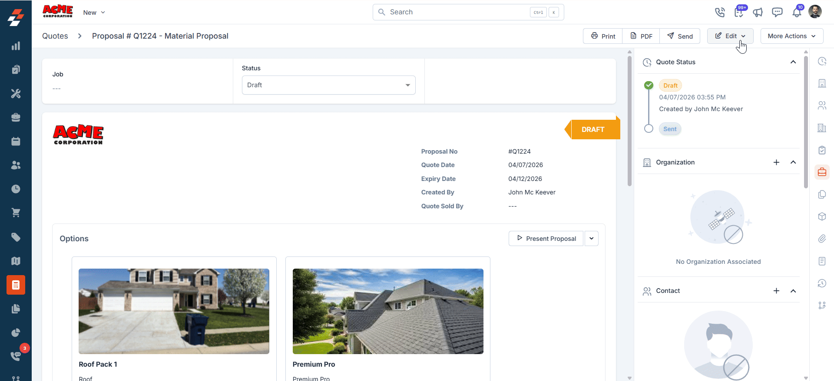Open the Edit dropdown button

[x=730, y=36]
